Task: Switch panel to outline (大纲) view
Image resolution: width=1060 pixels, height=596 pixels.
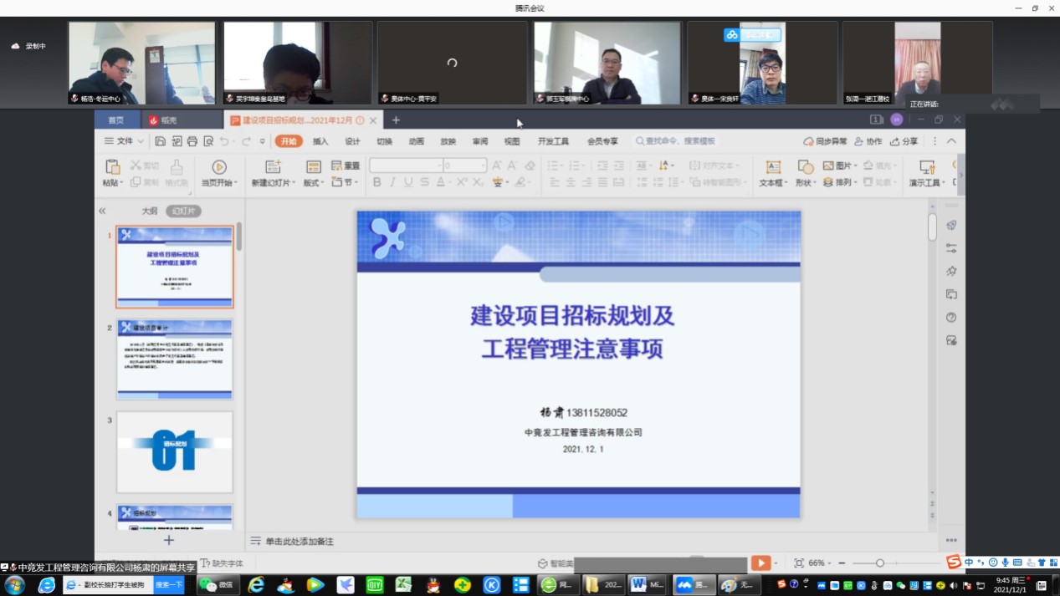Action: tap(149, 211)
